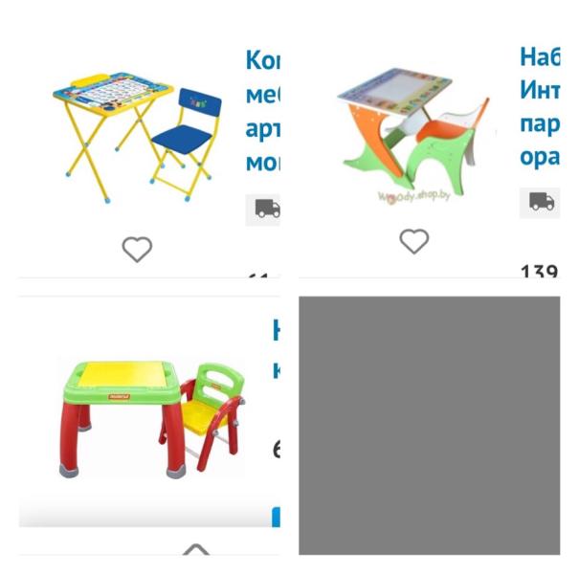This screenshot has width=579, height=574.
Task: Click the woody.shop.by watermark text
Action: point(414,196)
